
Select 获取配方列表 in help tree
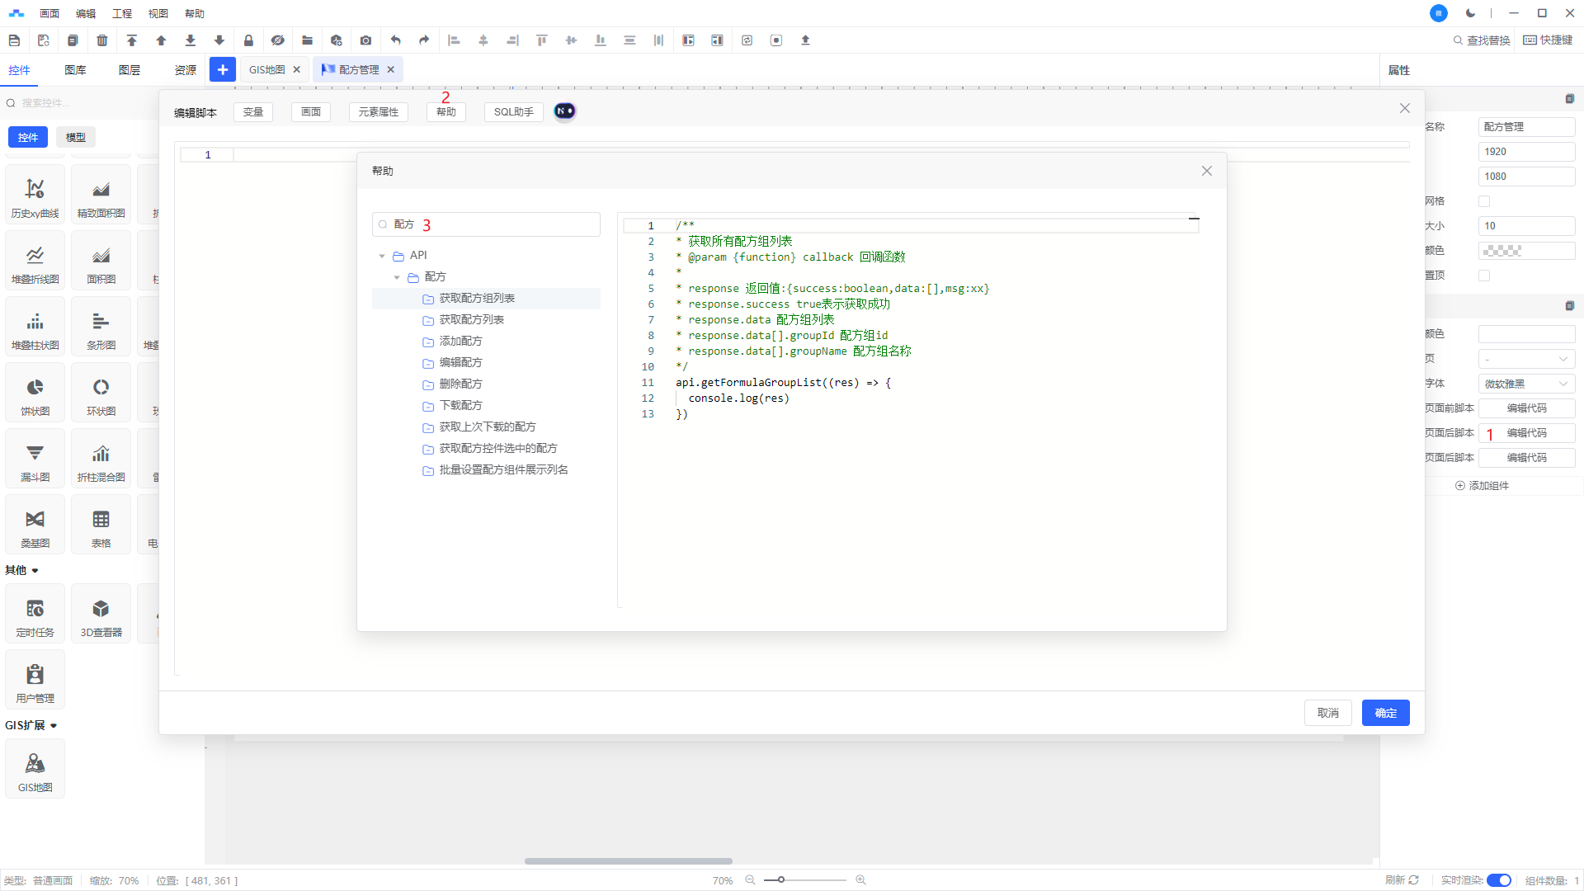click(x=471, y=320)
